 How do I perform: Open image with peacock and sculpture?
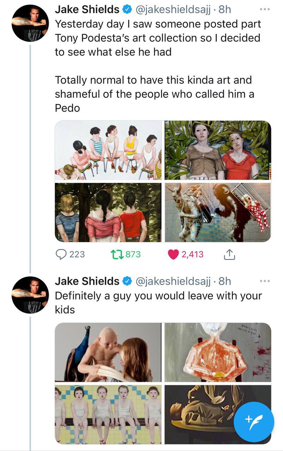coord(108,352)
